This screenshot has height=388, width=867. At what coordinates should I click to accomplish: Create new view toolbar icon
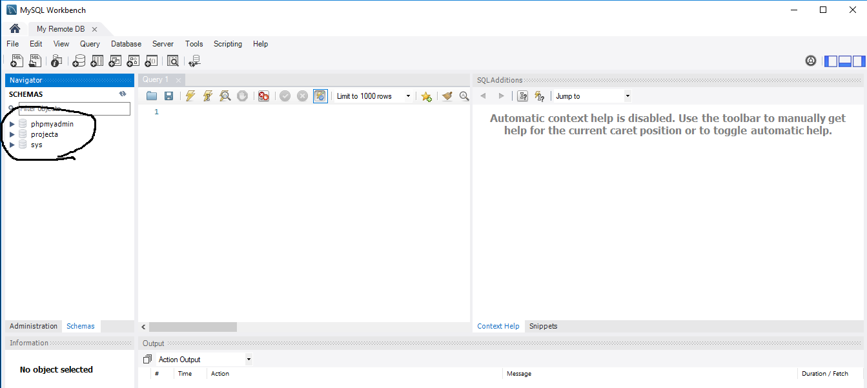click(115, 61)
